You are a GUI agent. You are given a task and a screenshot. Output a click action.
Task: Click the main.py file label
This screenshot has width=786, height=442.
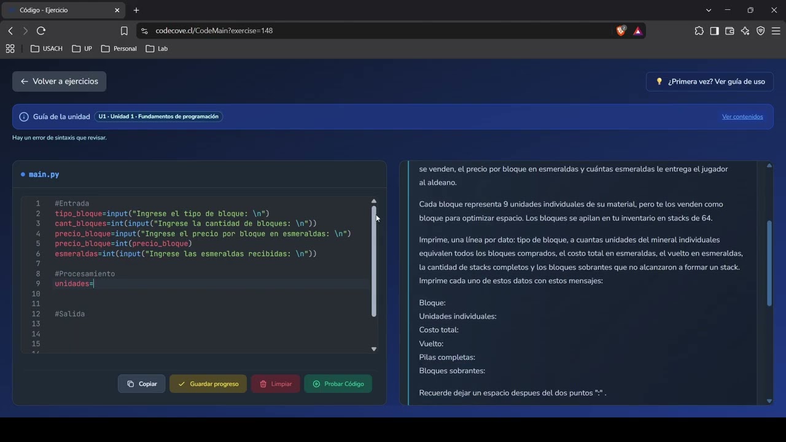click(x=44, y=174)
